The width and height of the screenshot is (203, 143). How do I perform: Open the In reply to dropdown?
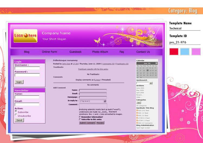(104, 101)
